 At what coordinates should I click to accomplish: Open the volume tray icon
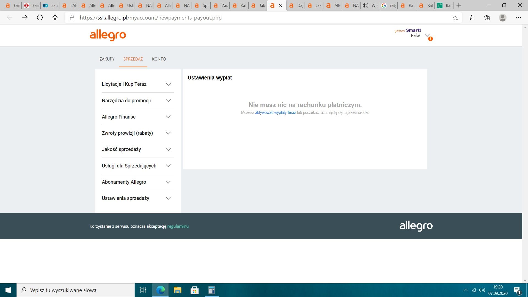tap(482, 290)
